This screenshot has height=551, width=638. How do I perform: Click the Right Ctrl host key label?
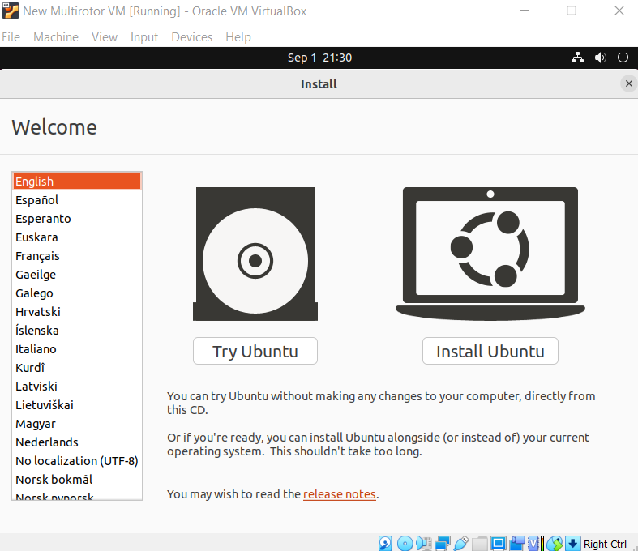tap(605, 544)
